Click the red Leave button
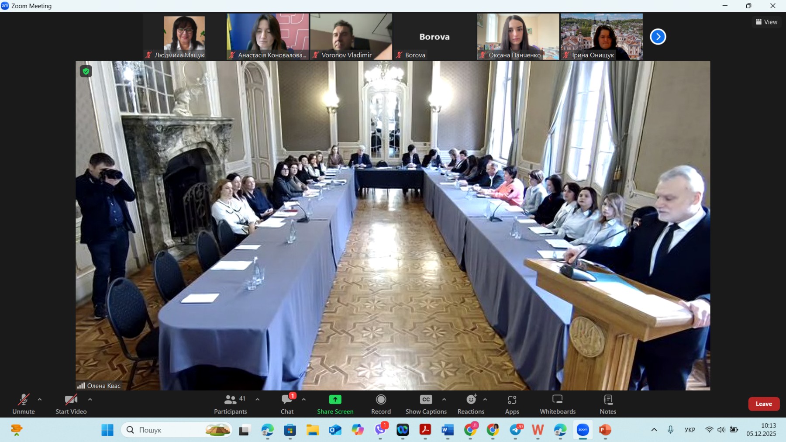 click(763, 404)
